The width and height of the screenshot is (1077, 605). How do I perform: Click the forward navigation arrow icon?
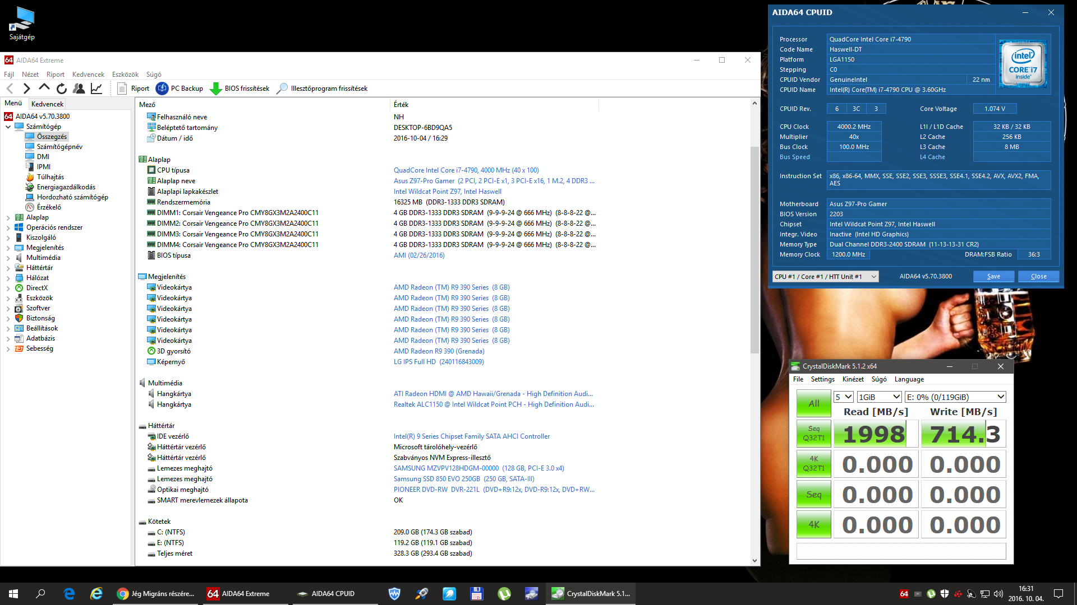26,89
